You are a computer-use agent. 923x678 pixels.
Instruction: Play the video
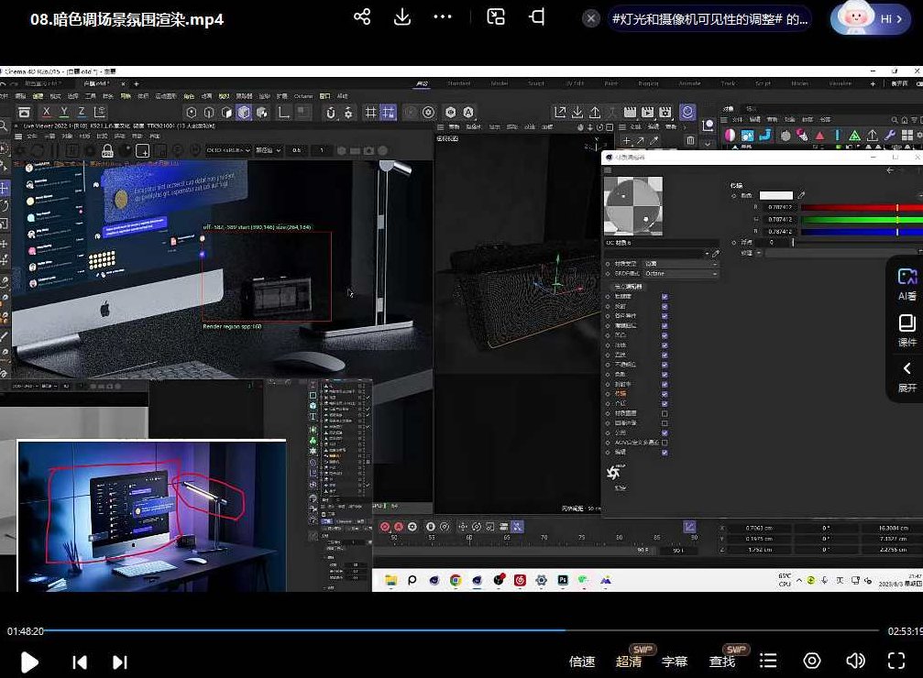[29, 662]
